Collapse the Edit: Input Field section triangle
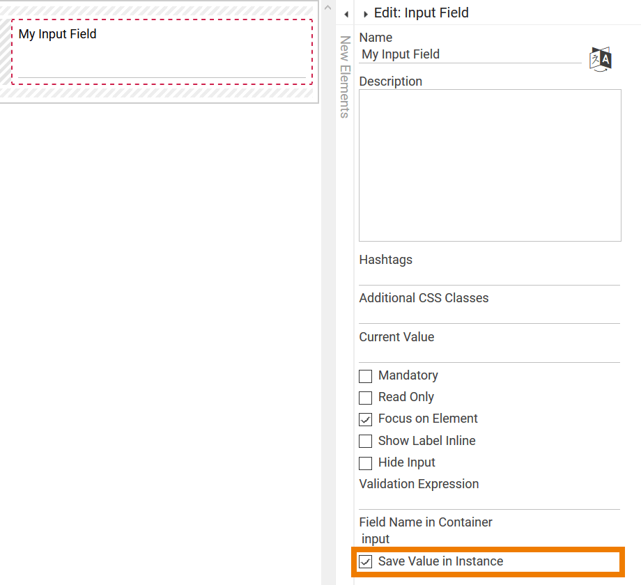 pos(366,14)
